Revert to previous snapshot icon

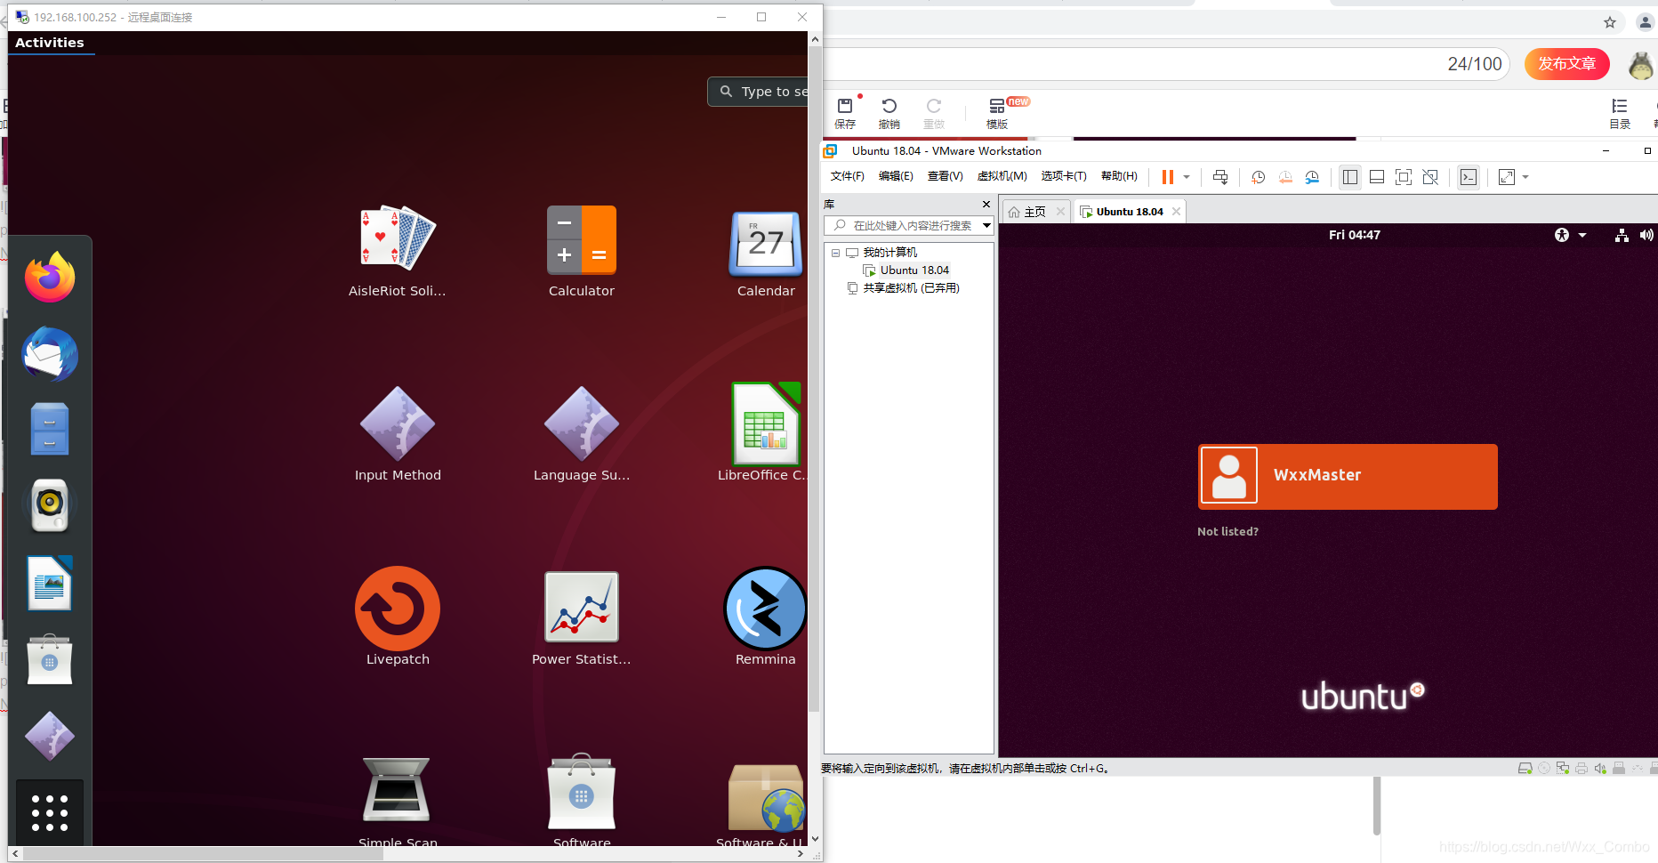coord(1285,177)
